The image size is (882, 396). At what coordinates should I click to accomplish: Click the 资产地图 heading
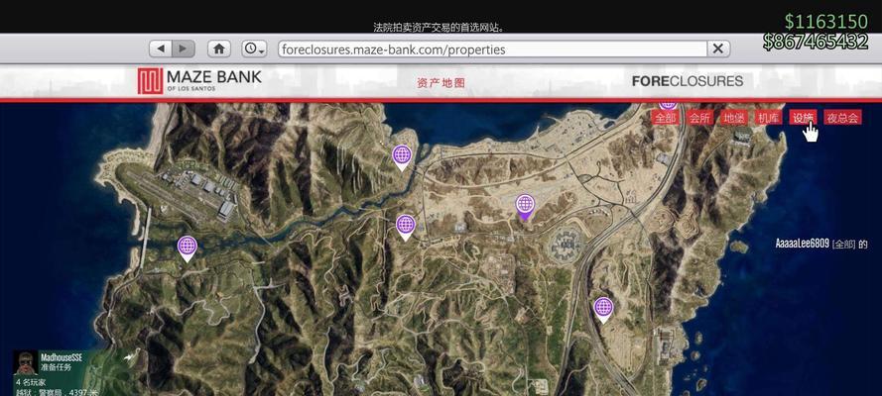441,83
